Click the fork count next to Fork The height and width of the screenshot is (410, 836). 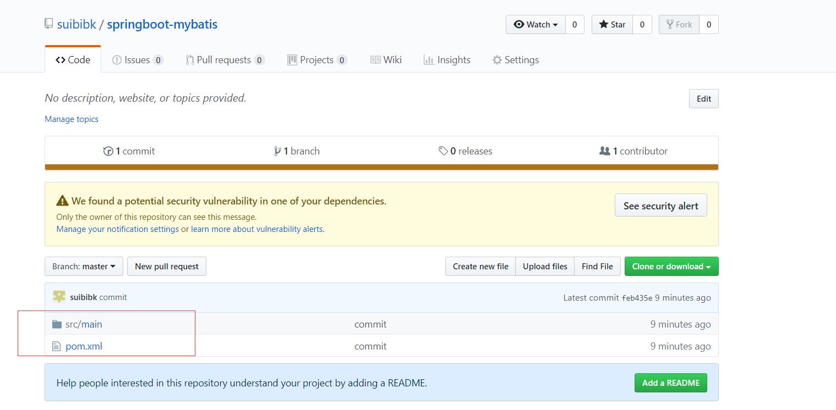[x=709, y=24]
